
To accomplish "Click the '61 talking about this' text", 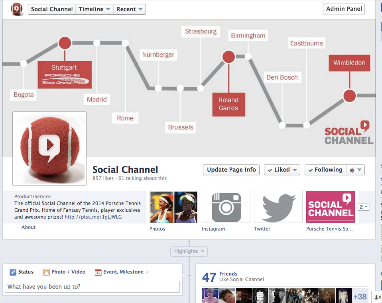I will pos(142,178).
